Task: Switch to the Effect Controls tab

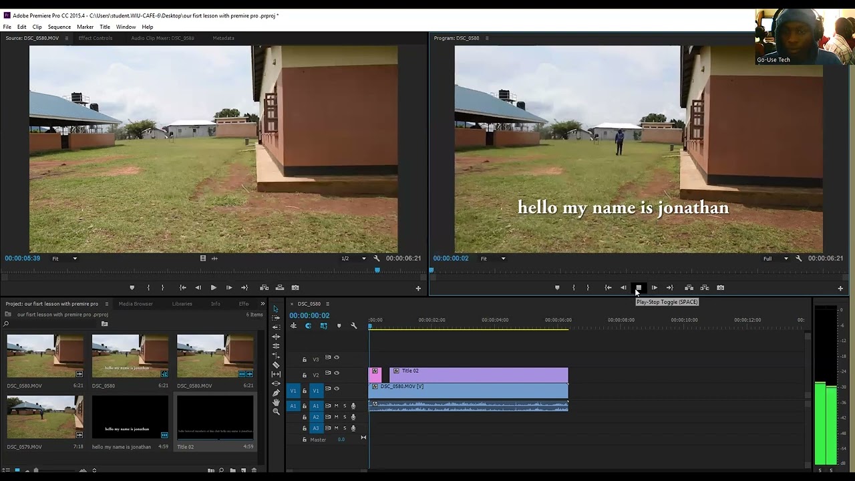Action: 96,38
